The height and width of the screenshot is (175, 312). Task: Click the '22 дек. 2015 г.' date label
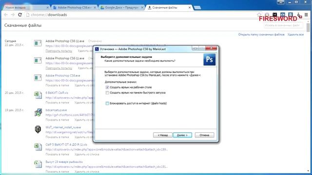point(14,45)
